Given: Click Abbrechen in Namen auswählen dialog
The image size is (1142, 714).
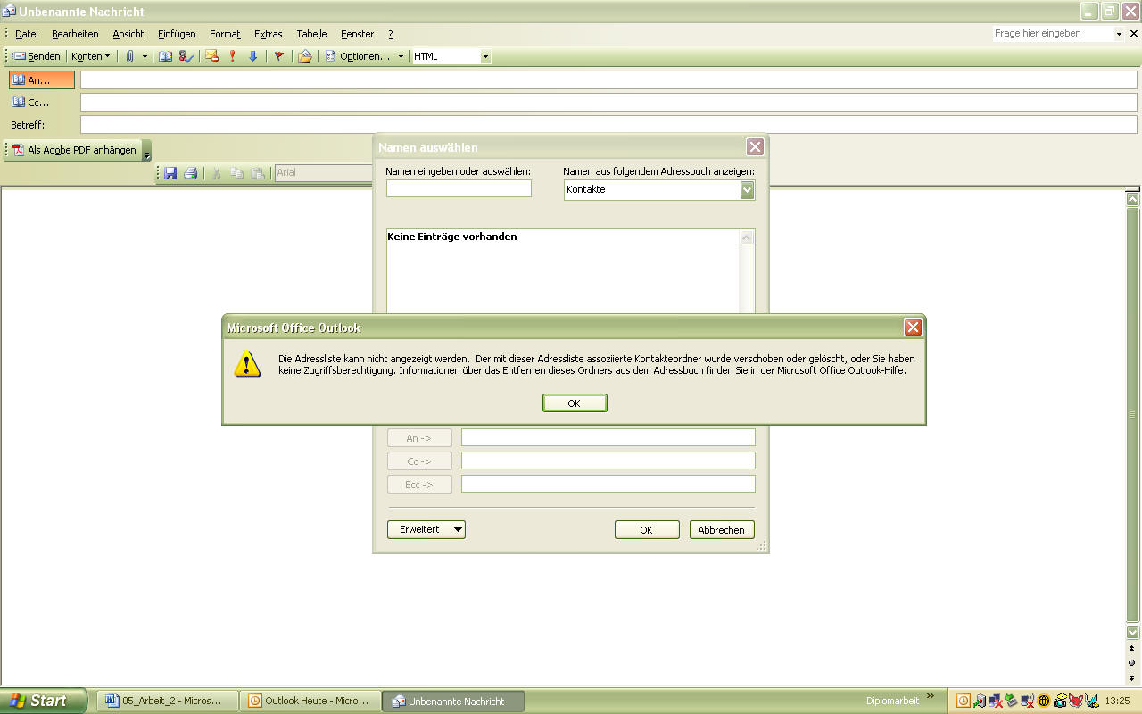Looking at the screenshot, I should coord(722,530).
